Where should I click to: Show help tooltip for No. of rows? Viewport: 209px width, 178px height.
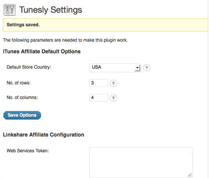coord(113,84)
